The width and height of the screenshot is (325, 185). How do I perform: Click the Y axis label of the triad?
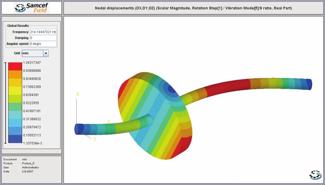(95, 139)
